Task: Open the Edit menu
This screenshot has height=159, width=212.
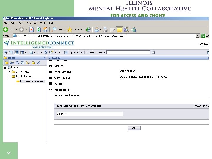Action: pyautogui.click(x=13, y=23)
